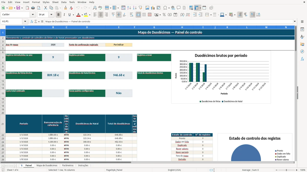Clear direct formatting
The image size is (307, 172).
pyautogui.click(x=71, y=8)
